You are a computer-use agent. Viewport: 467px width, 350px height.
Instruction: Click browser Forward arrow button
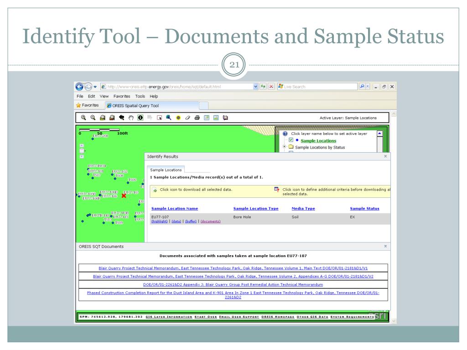pyautogui.click(x=88, y=87)
